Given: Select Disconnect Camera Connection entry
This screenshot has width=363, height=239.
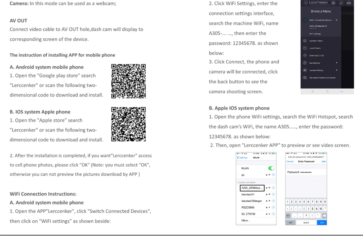Looking at the screenshot, I should pos(323,78).
